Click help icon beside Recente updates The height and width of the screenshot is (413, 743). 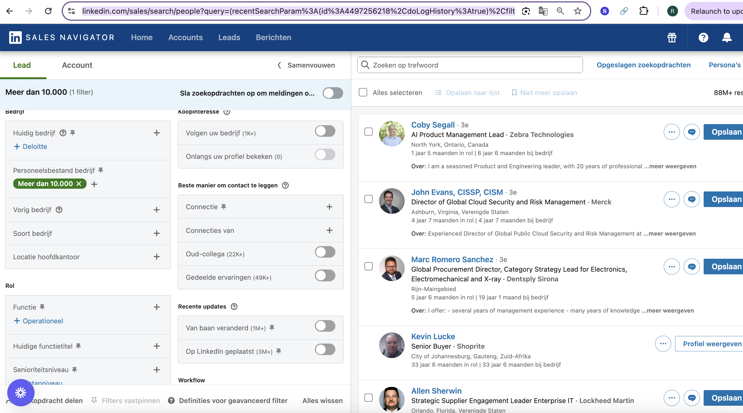click(x=234, y=306)
